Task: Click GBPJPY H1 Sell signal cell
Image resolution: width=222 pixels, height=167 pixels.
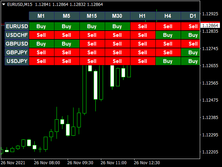Action: click(143, 53)
